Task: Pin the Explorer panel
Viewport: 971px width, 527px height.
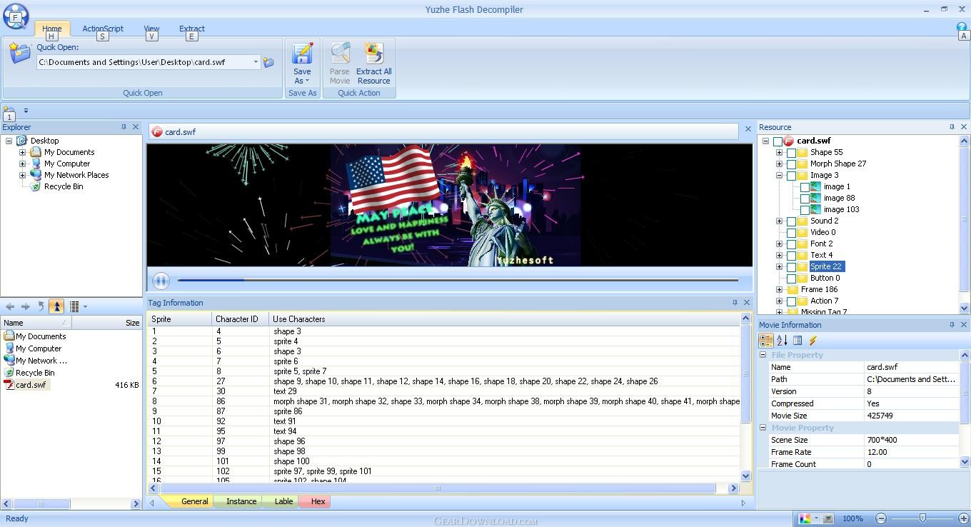Action: coord(124,127)
